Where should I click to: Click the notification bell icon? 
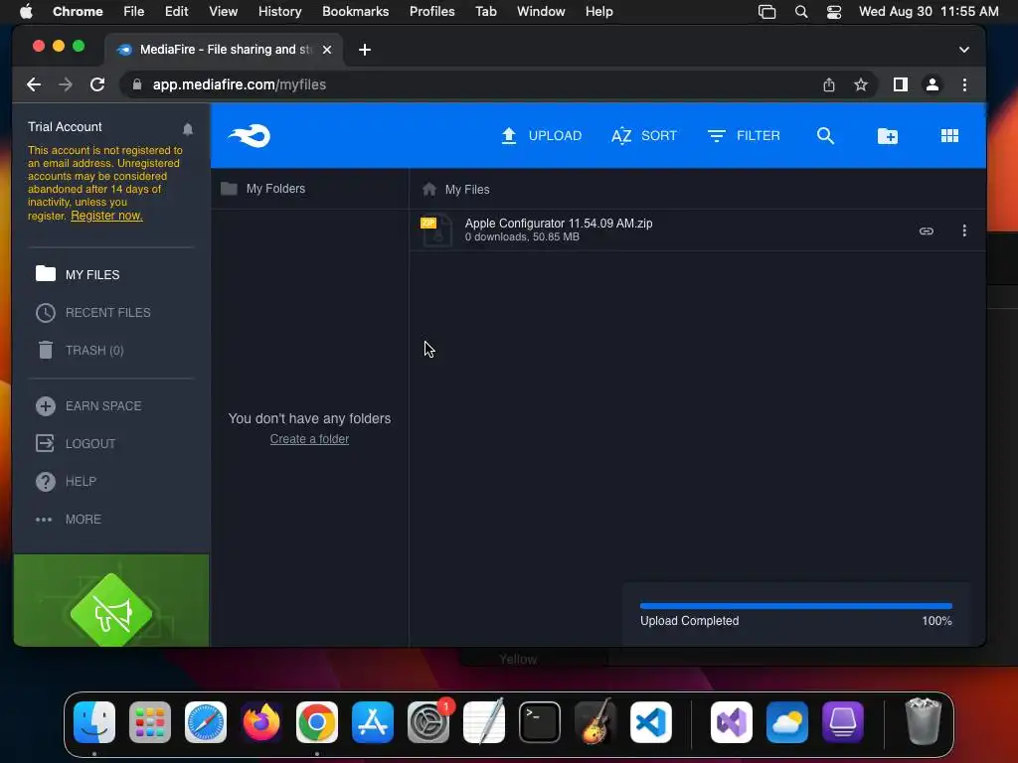(x=188, y=129)
